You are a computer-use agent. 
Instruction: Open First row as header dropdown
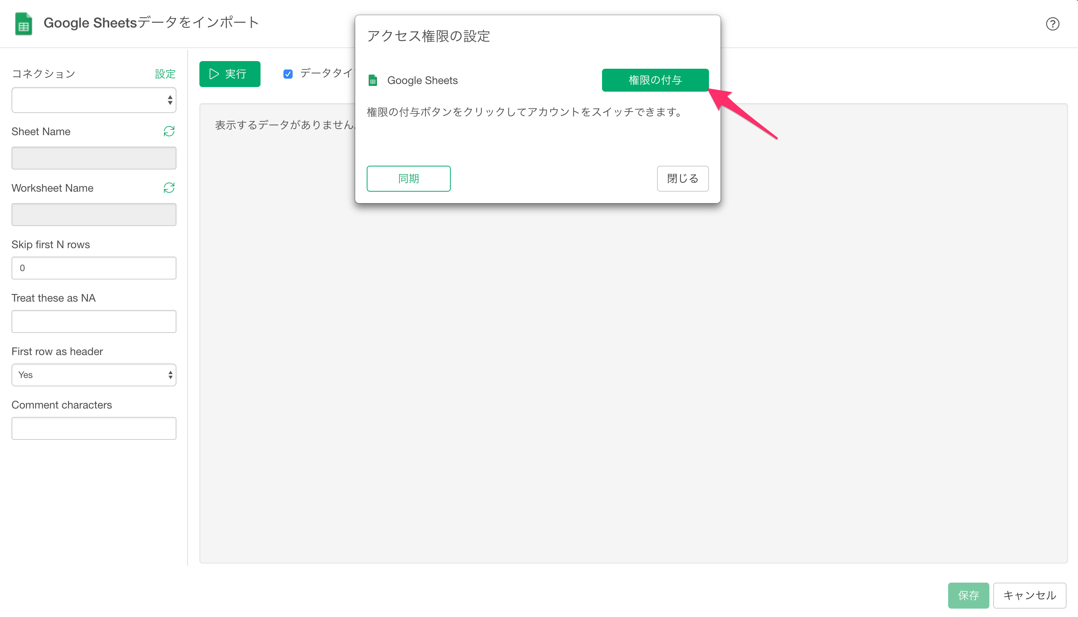94,375
